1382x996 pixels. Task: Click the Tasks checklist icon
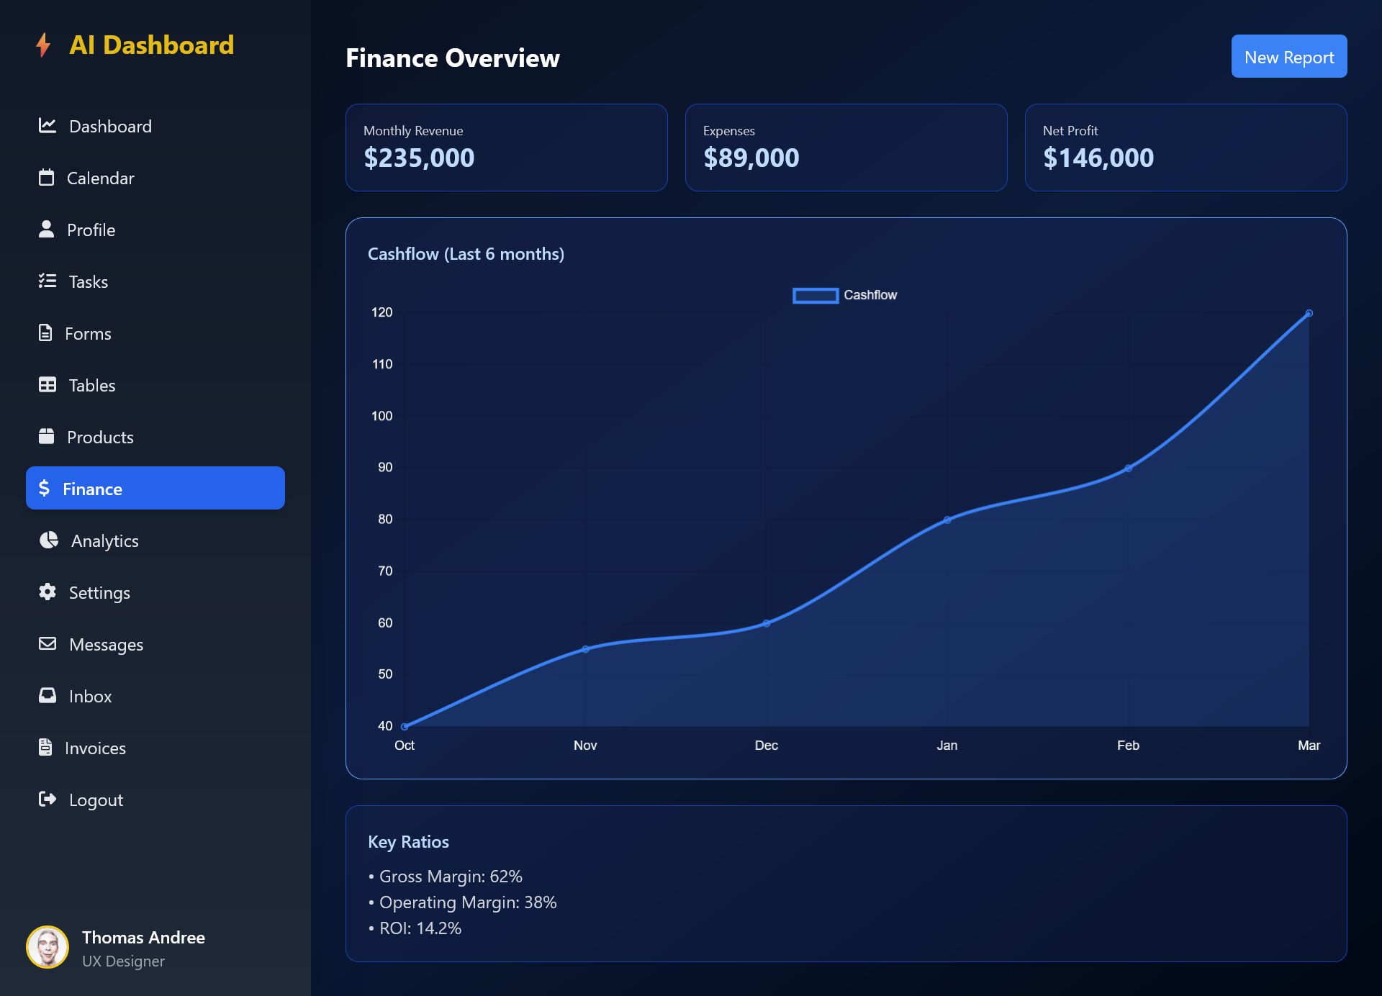[48, 281]
